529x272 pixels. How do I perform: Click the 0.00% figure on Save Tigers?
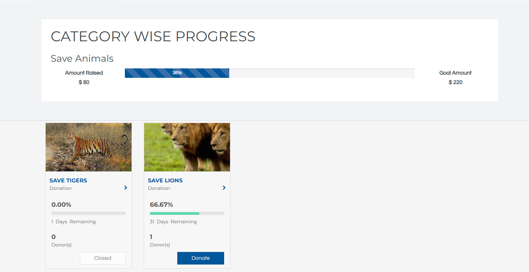[61, 205]
